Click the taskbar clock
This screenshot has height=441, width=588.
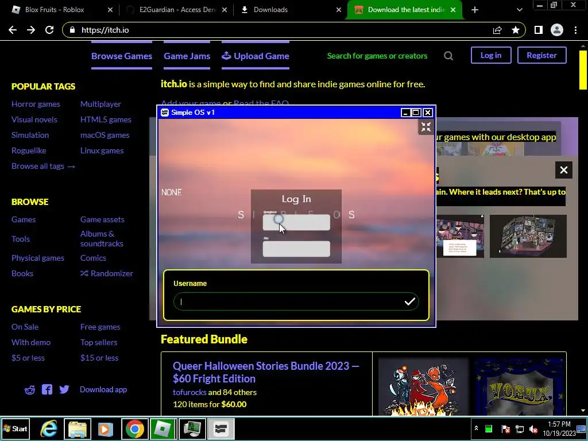559,428
